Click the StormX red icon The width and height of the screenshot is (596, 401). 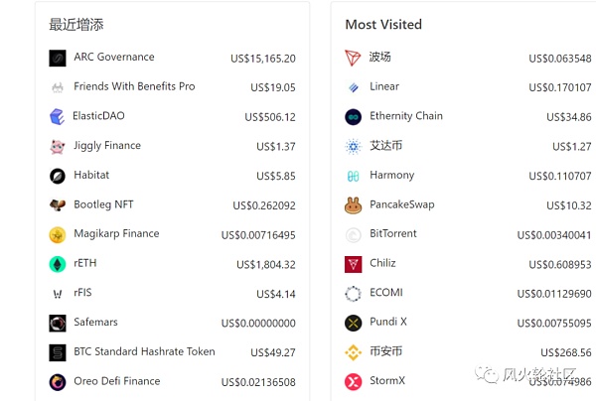point(353,381)
